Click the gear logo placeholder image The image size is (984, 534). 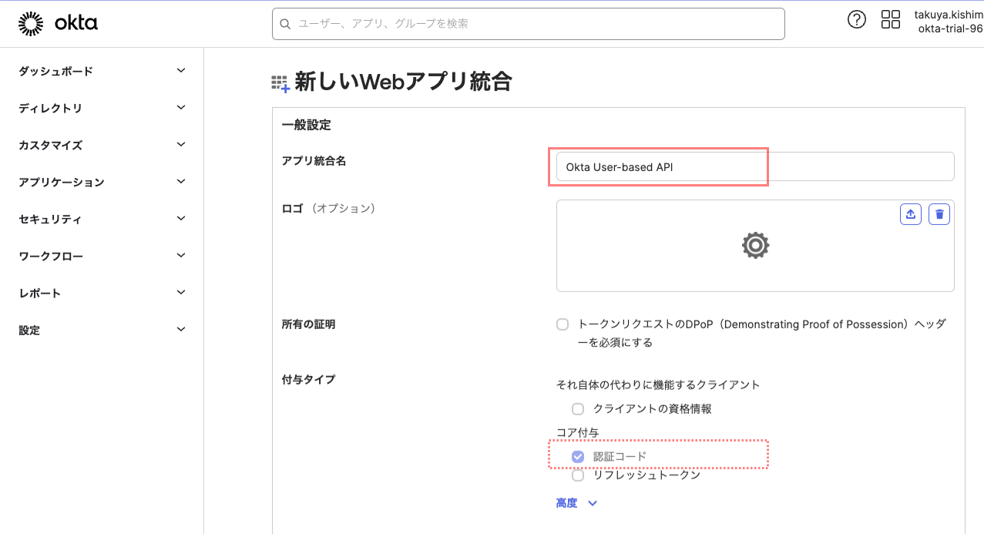(x=755, y=246)
